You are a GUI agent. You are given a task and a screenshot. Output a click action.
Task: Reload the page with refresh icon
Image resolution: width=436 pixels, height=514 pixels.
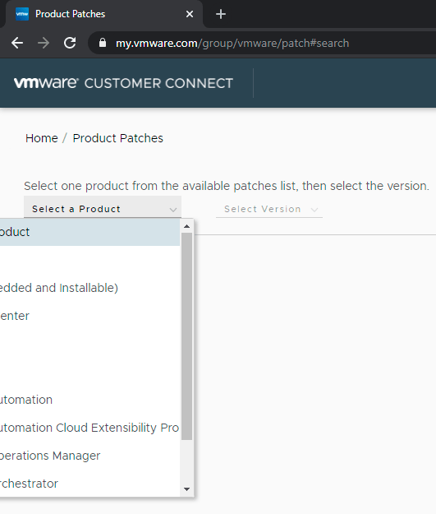point(70,43)
